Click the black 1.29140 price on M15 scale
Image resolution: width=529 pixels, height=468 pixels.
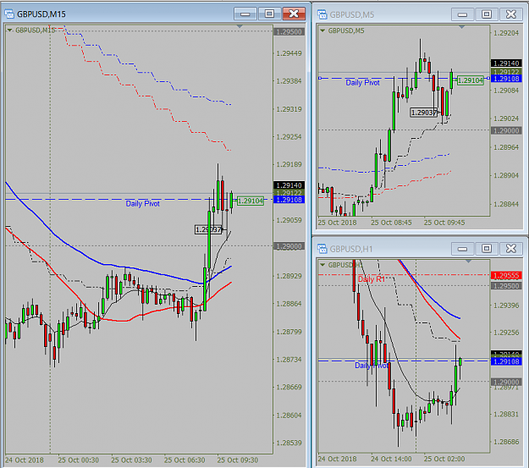pyautogui.click(x=289, y=185)
